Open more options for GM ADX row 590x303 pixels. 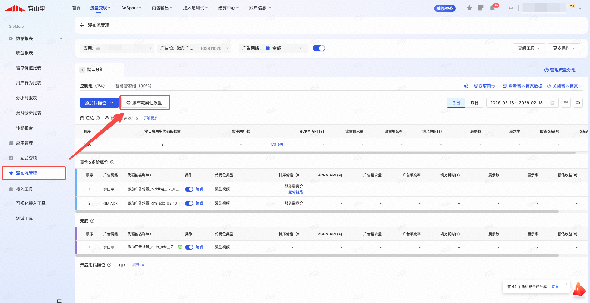pos(208,203)
